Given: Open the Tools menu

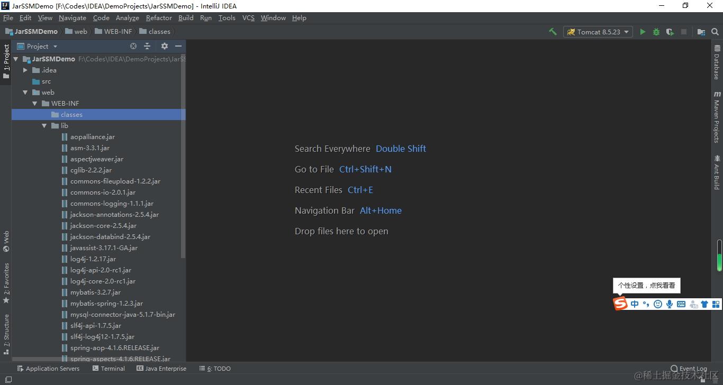Looking at the screenshot, I should (227, 17).
